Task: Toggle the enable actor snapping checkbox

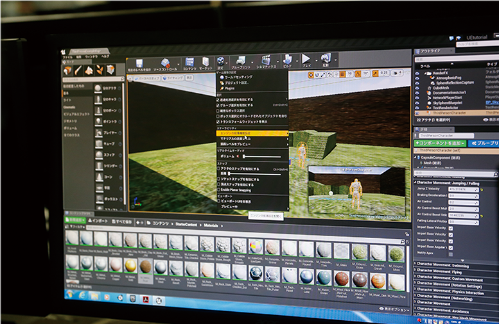Action: (x=218, y=169)
